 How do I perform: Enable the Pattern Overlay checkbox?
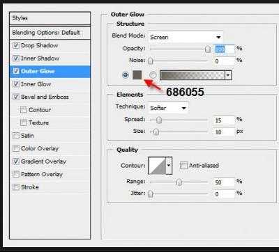tap(16, 174)
